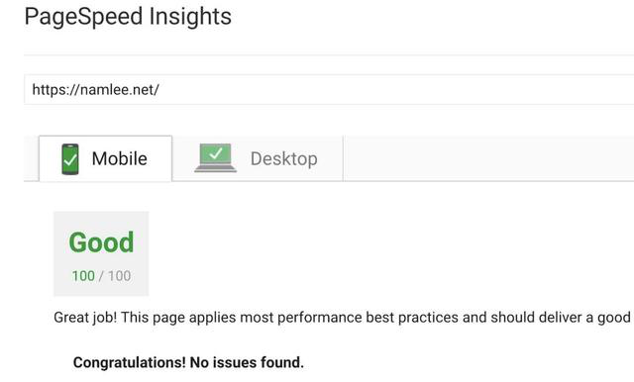The width and height of the screenshot is (634, 382).
Task: Click the Desktop tab label text
Action: coord(284,158)
